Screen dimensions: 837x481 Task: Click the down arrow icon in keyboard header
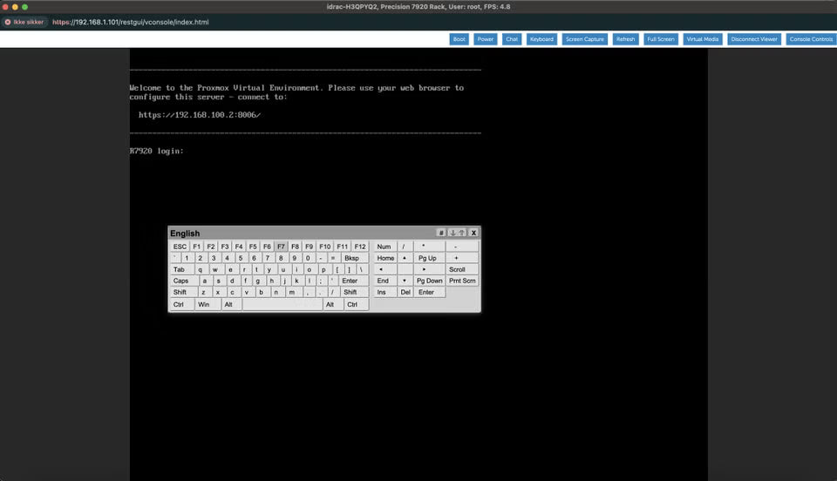452,233
